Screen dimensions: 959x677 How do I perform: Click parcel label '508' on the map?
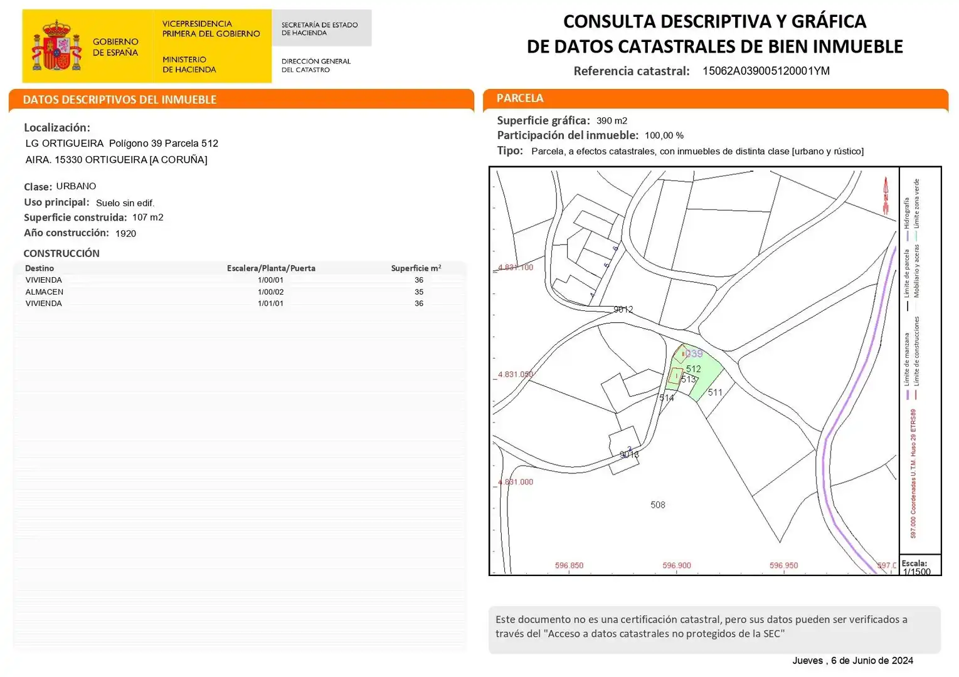[x=658, y=505]
